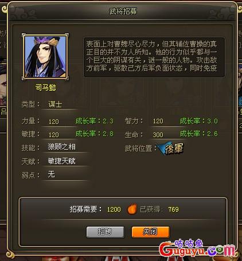Click the 招募需要 1200 cost value
This screenshot has height=261, width=242.
point(114,209)
